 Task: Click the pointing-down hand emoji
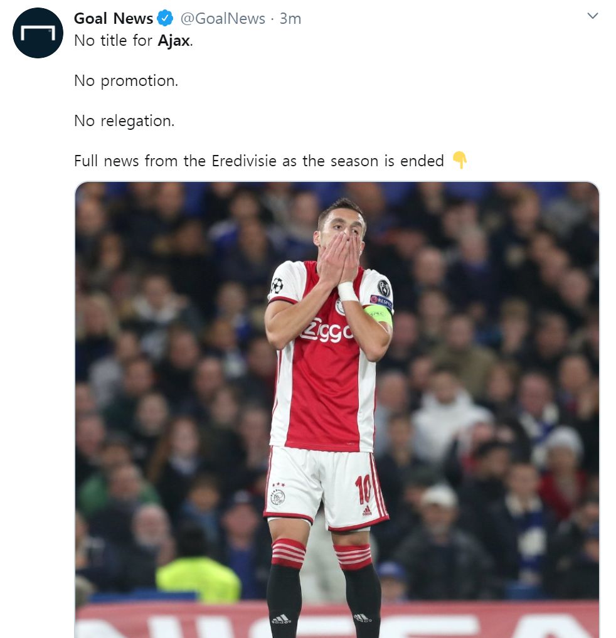point(460,161)
